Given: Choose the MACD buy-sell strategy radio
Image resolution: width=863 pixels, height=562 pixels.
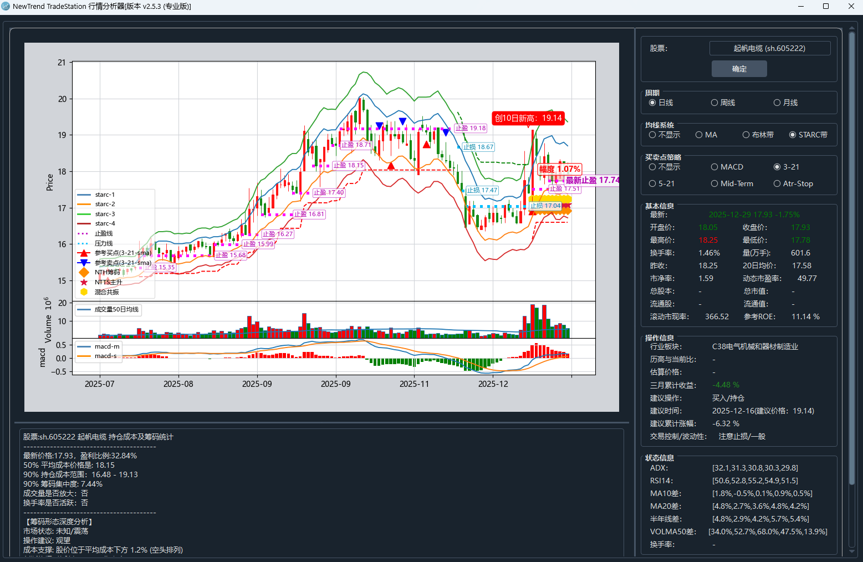Looking at the screenshot, I should coord(714,166).
